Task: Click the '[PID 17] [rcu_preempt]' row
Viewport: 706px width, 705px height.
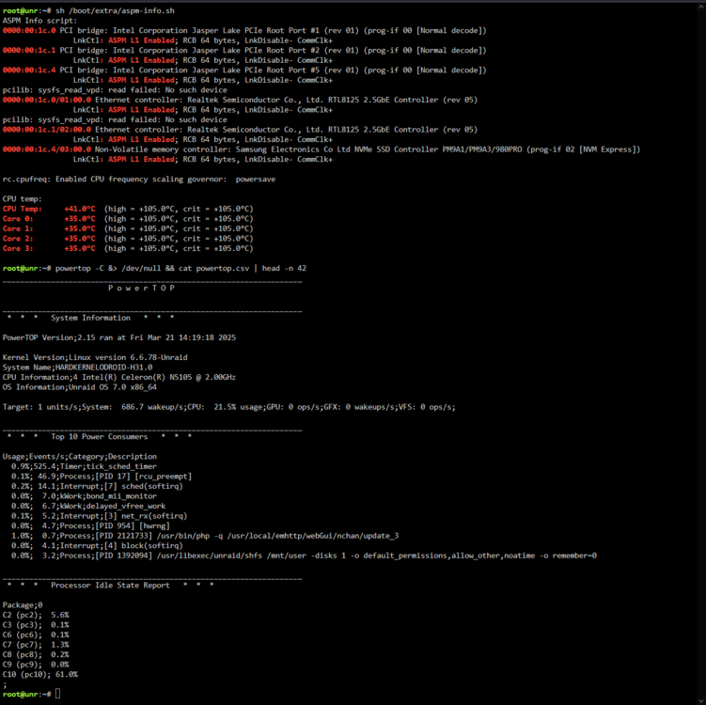Action: [102, 476]
